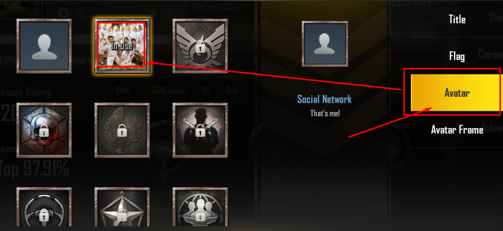Select the locked star medal avatar
Screen dimensions: 503x231
tap(122, 207)
